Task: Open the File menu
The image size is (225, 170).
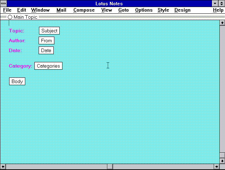Action: (7, 10)
